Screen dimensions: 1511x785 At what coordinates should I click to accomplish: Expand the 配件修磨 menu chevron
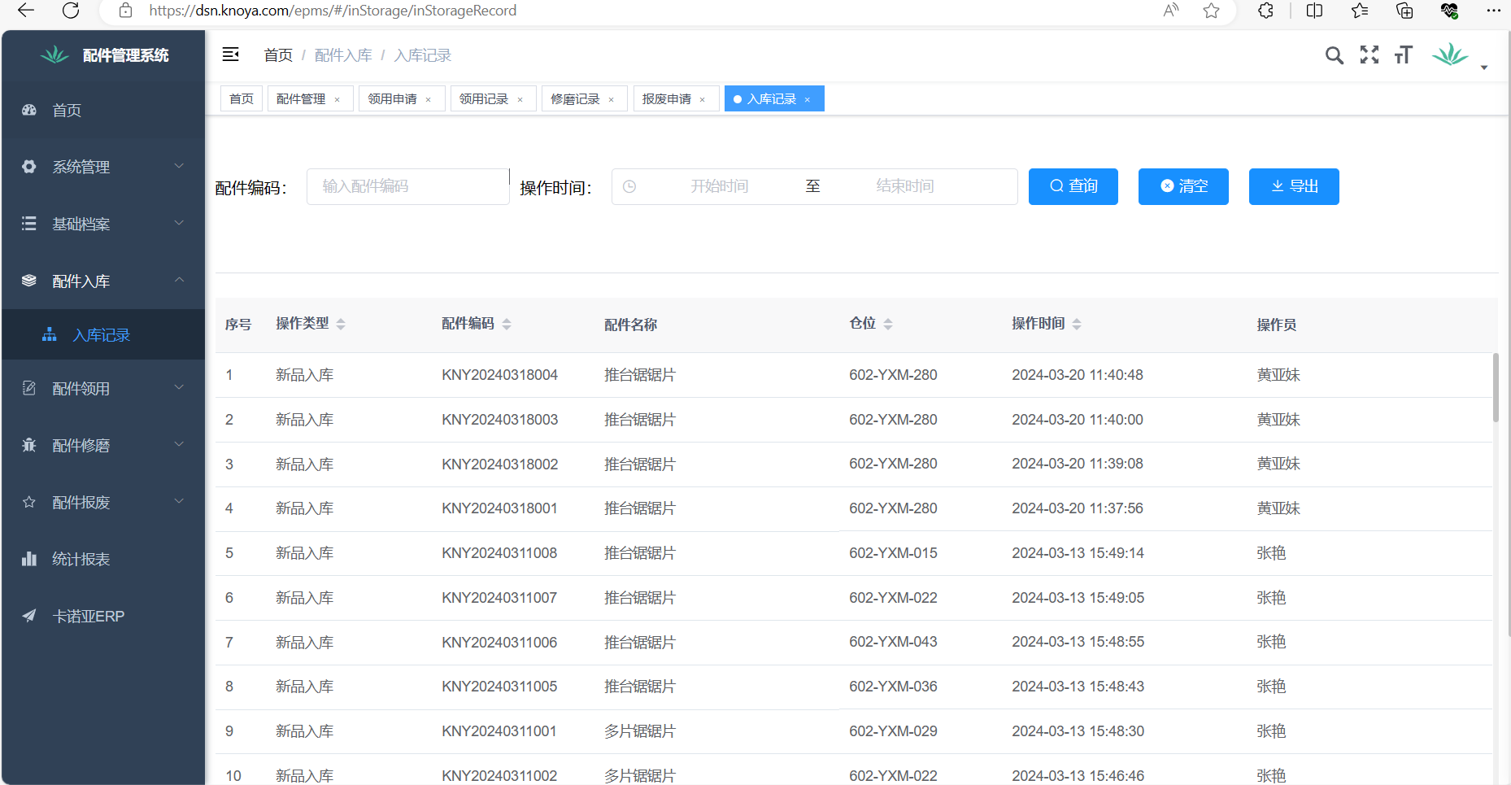pos(179,444)
